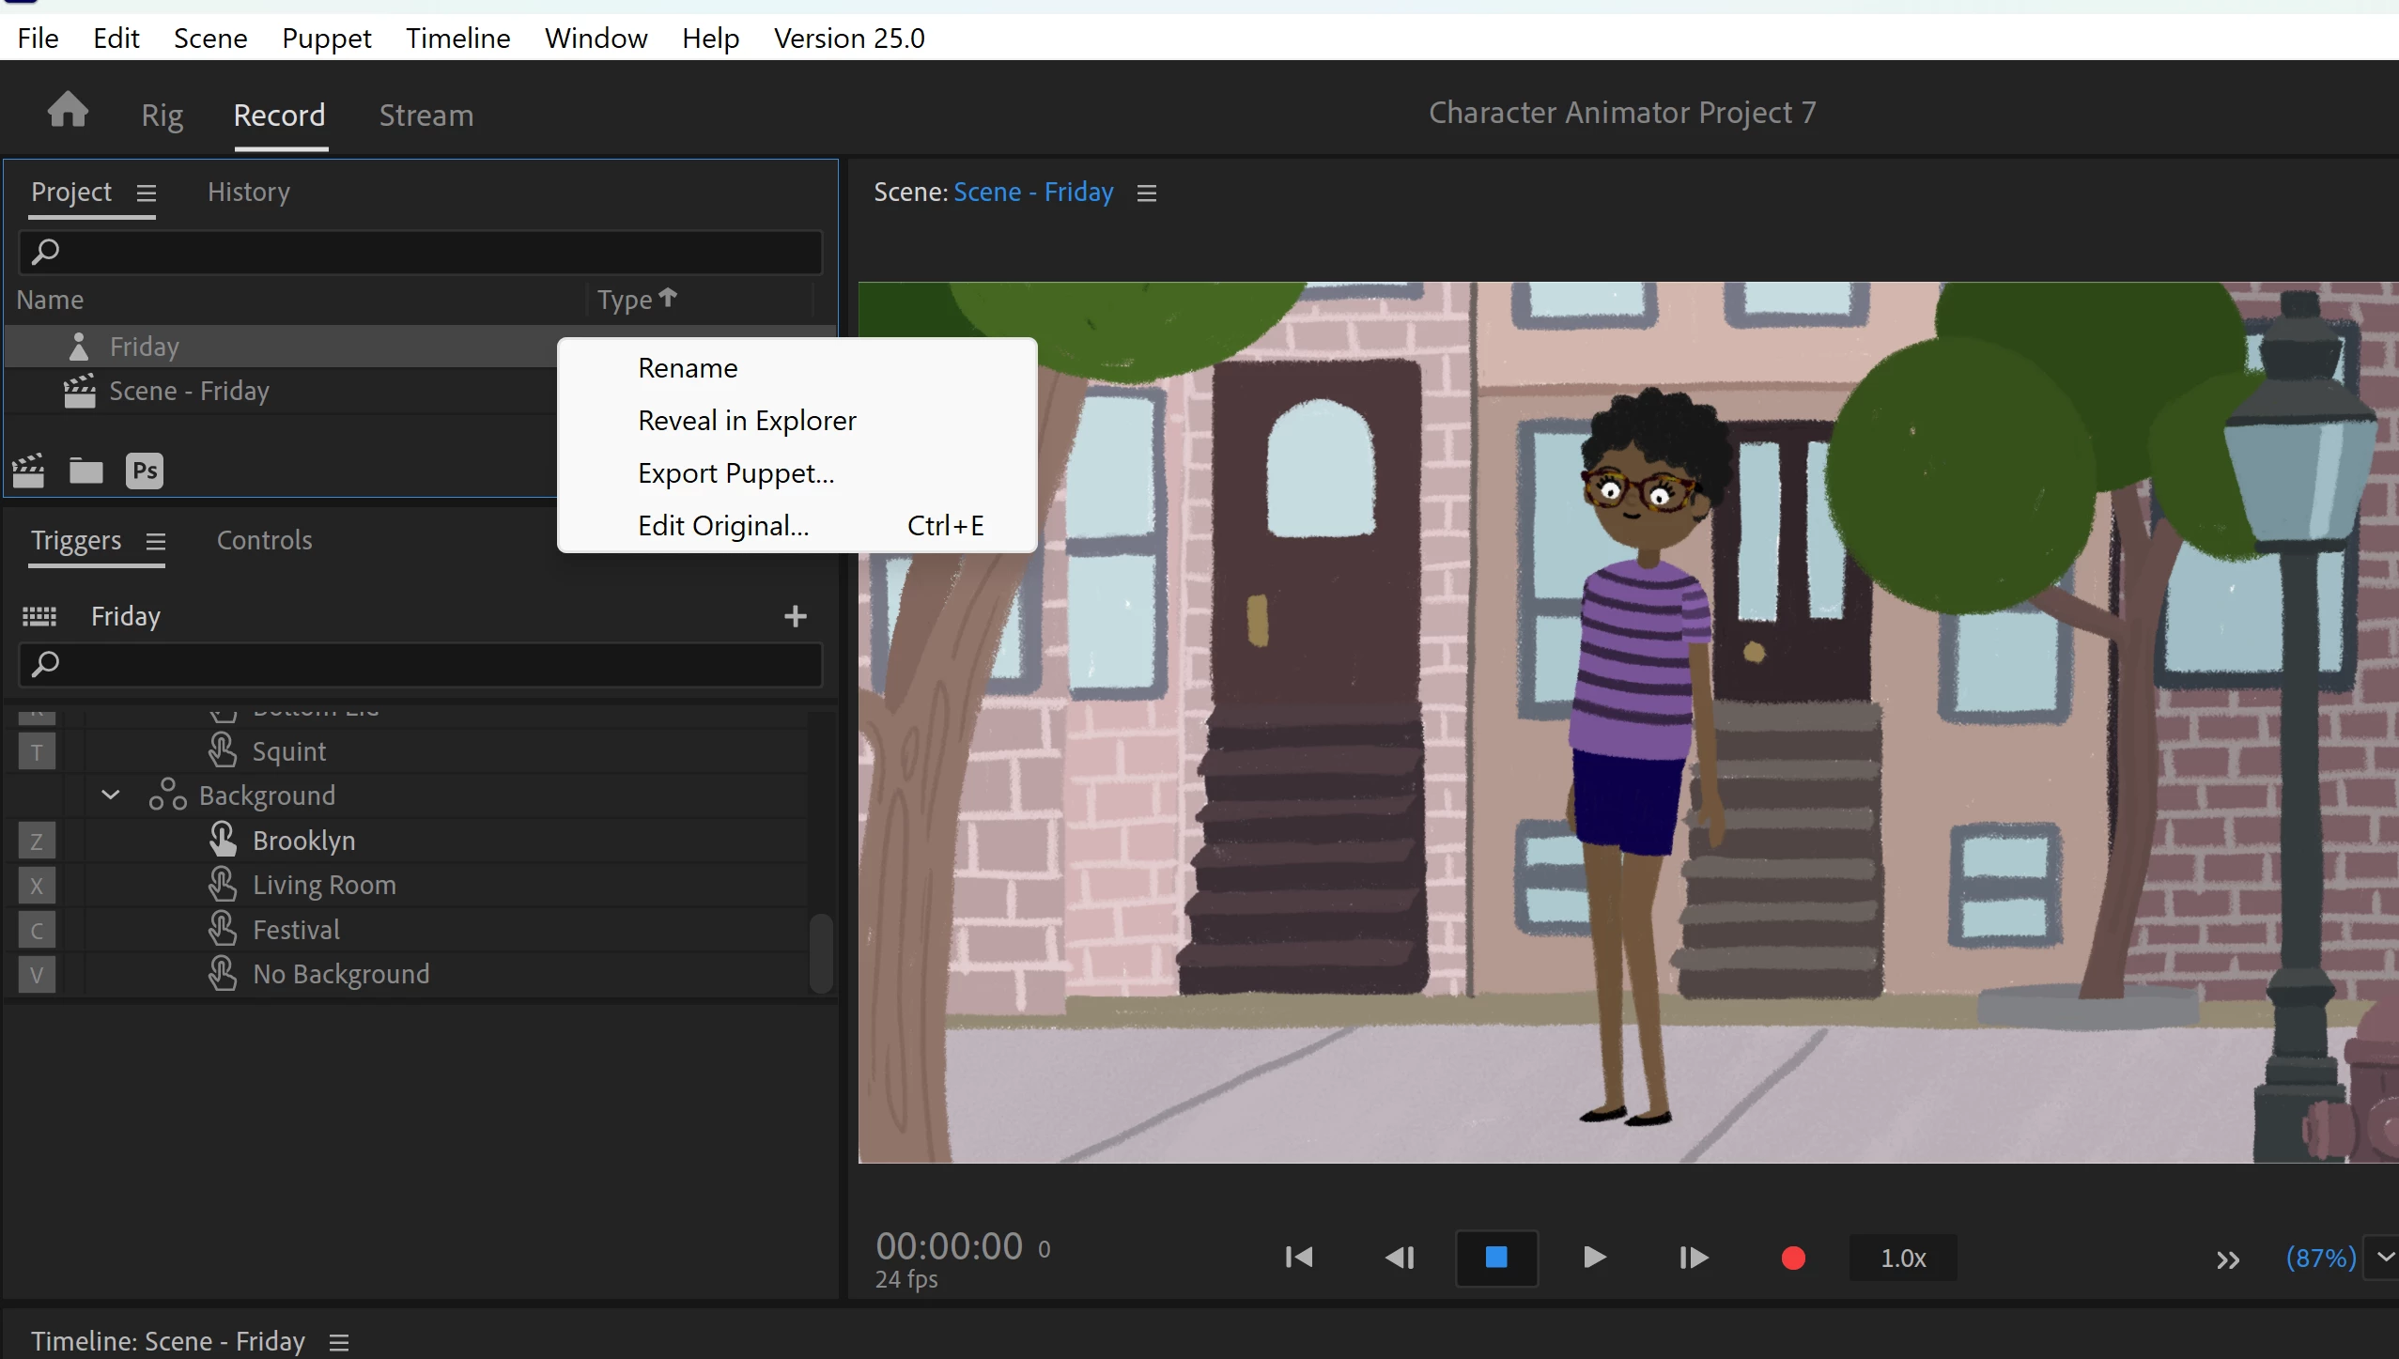
Task: Click the Scene - Friday link
Action: pyautogui.click(x=1032, y=192)
